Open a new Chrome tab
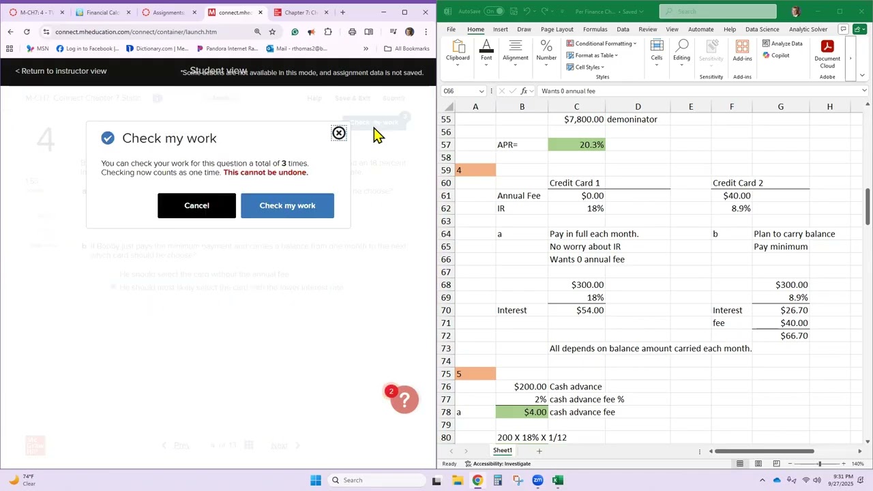This screenshot has height=491, width=873. (342, 12)
